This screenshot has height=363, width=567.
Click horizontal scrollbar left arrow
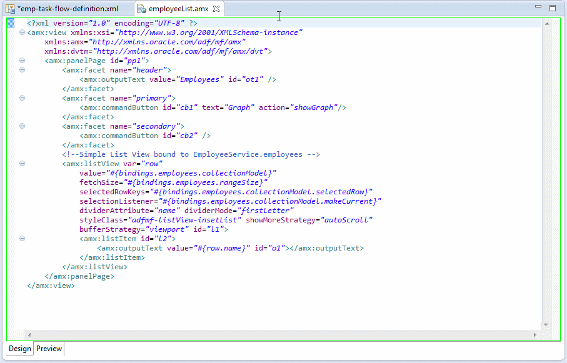click(29, 335)
